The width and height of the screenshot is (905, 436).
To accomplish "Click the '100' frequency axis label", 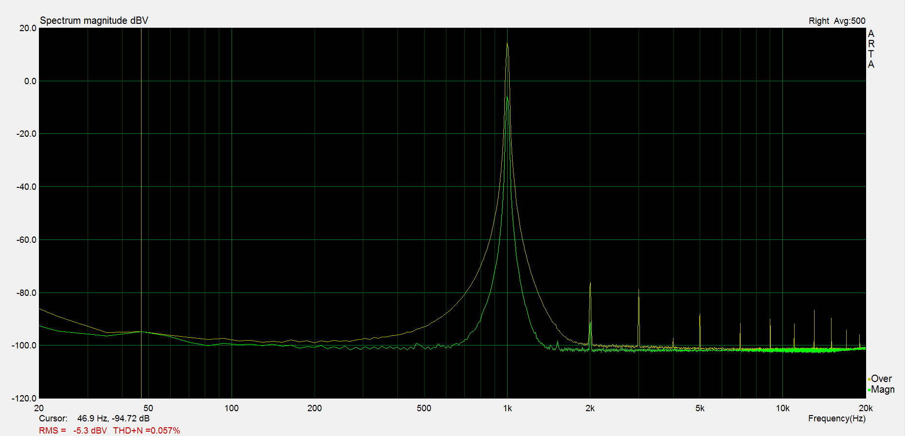I will (x=231, y=408).
